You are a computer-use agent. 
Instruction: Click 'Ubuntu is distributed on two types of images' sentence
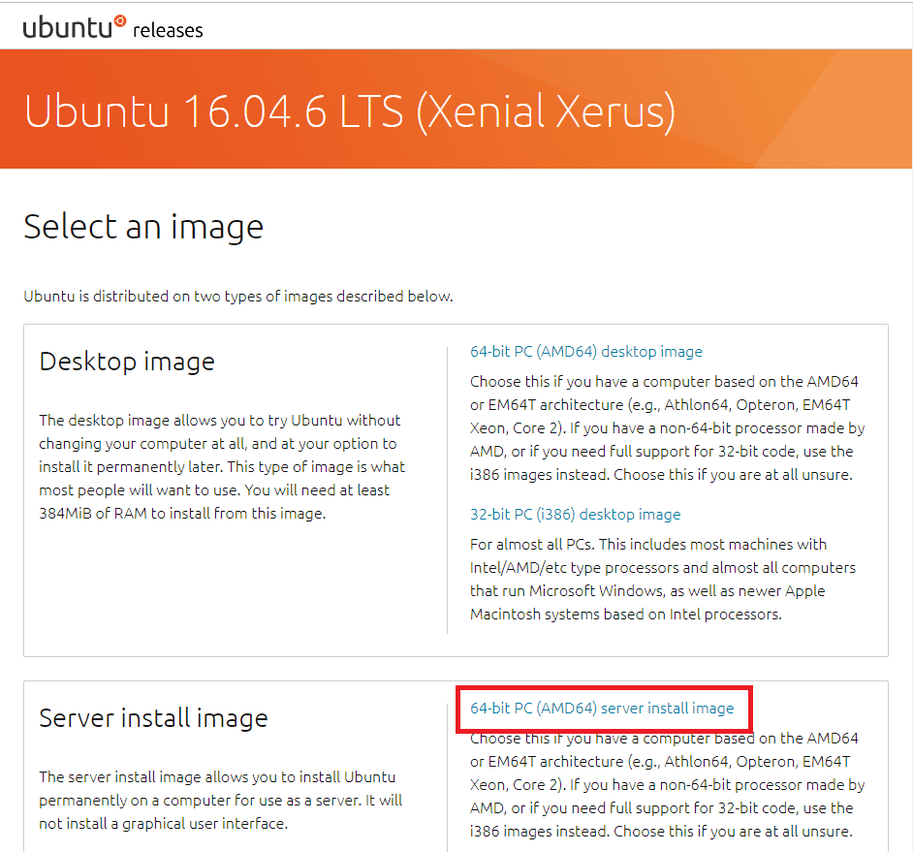pos(238,297)
